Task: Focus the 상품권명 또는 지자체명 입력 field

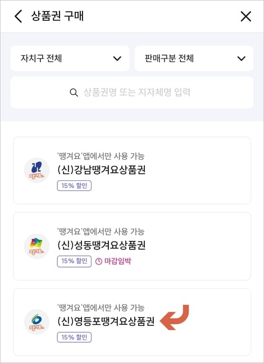Action: [132, 92]
